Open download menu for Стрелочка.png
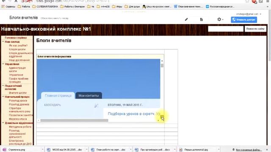Screen dimensions: 271x152 42,149
